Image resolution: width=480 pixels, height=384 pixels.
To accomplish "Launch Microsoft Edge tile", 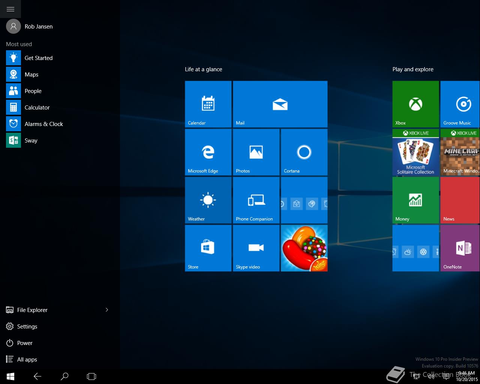I will pos(208,152).
